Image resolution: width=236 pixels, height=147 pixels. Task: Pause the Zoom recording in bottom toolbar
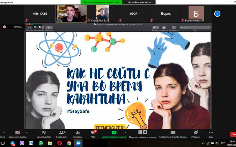click(x=140, y=132)
